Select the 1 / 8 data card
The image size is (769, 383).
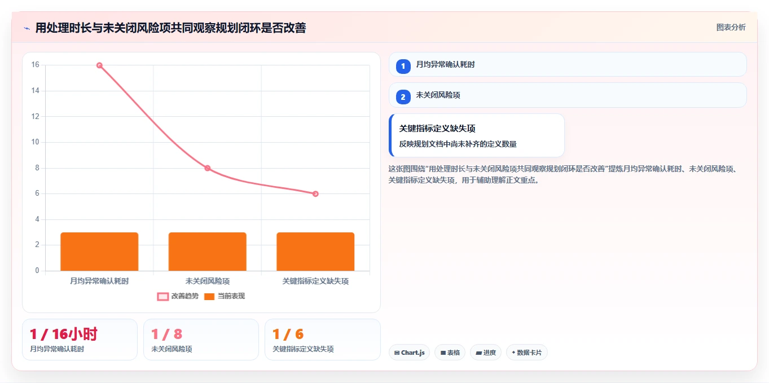point(201,340)
